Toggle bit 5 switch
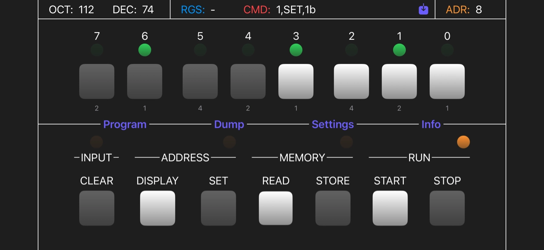 click(x=200, y=81)
